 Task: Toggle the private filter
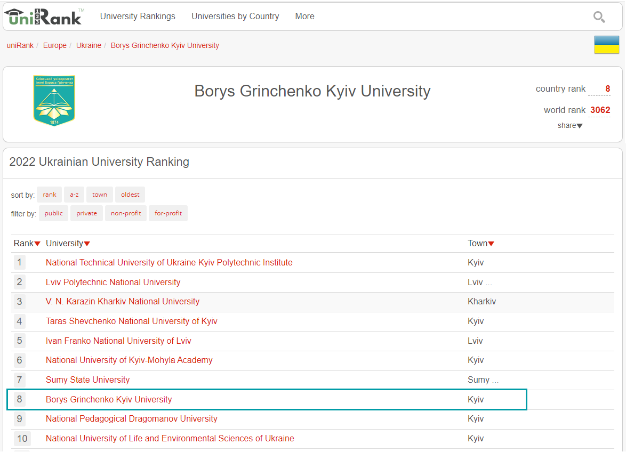click(86, 213)
